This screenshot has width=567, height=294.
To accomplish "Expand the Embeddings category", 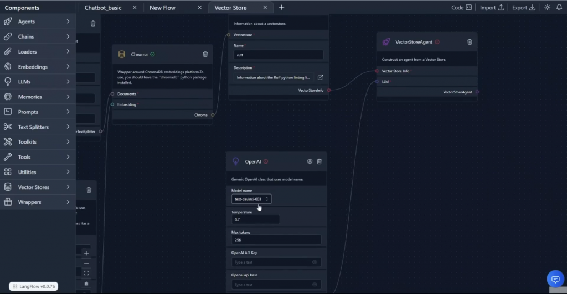I will coord(68,67).
